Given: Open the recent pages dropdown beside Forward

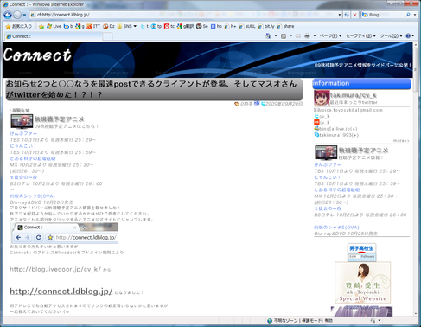Looking at the screenshot, I should point(24,15).
